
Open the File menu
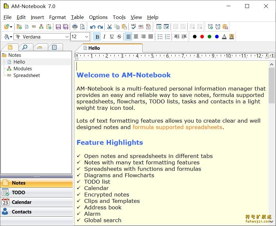(7, 17)
